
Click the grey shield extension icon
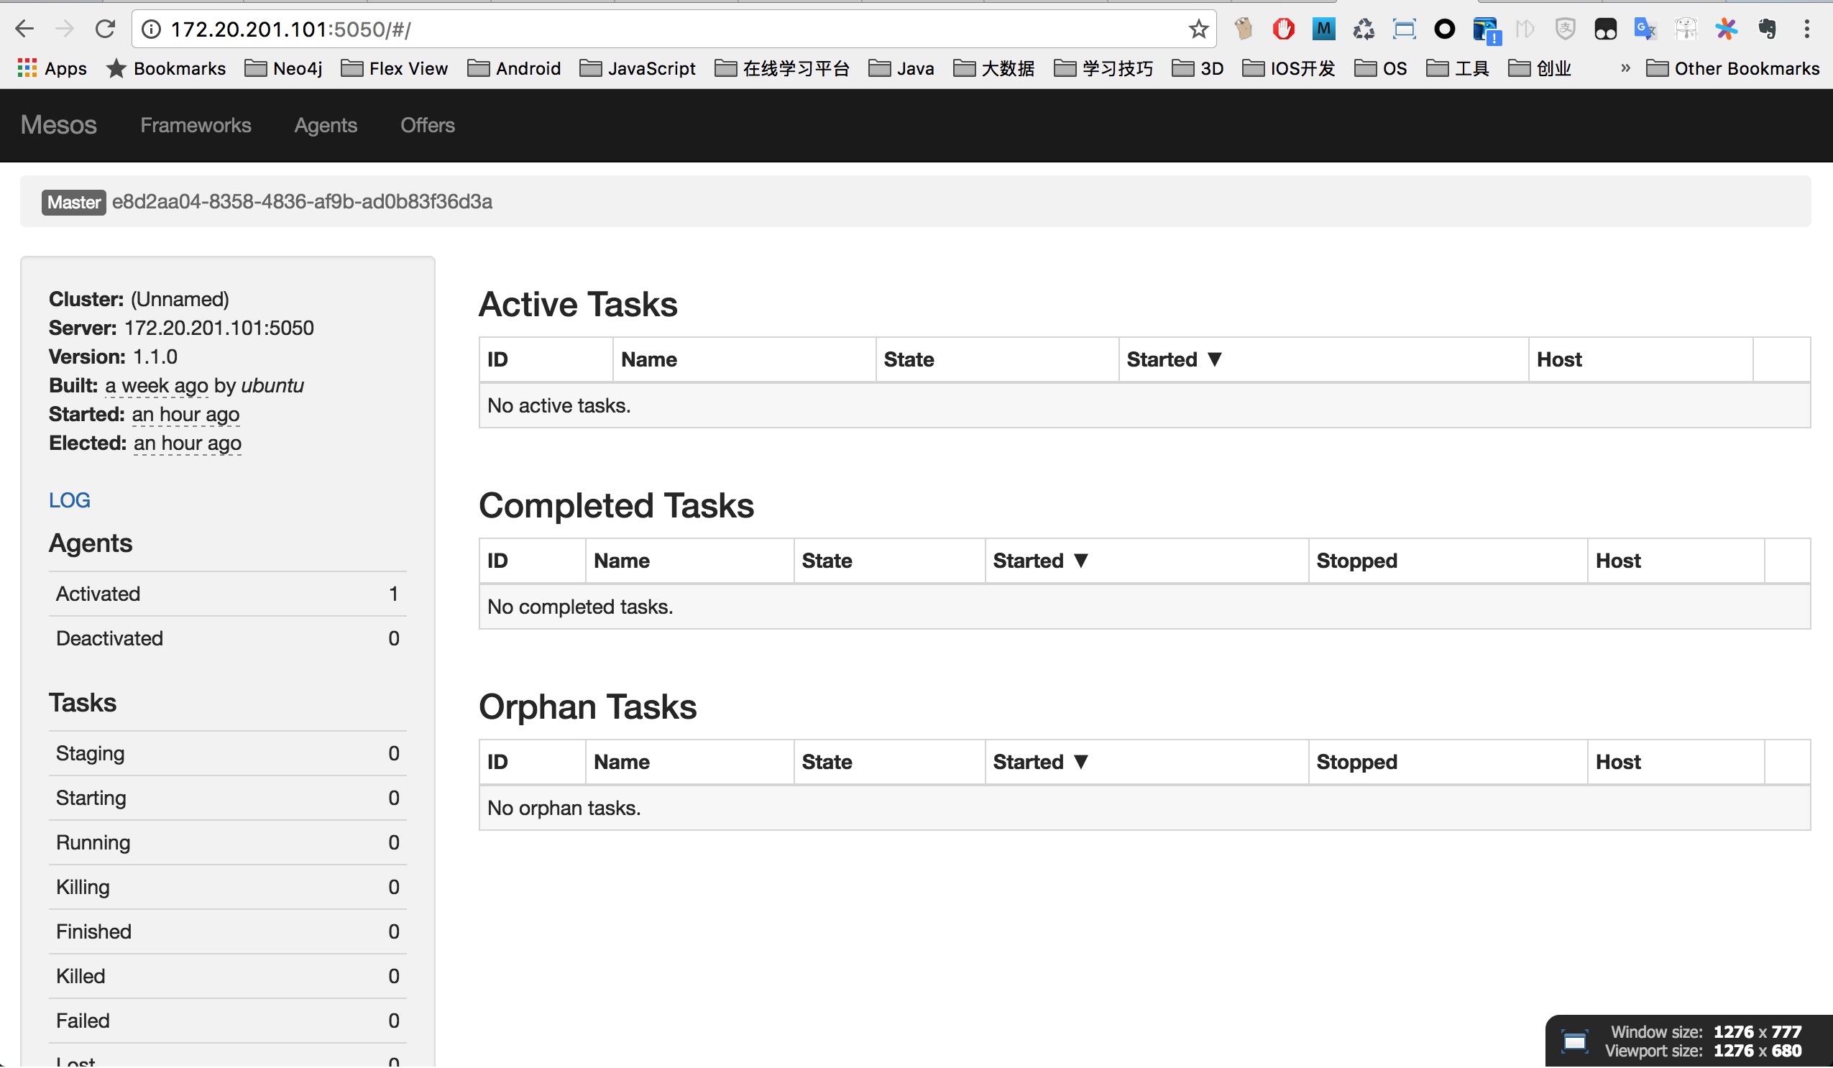tap(1566, 29)
